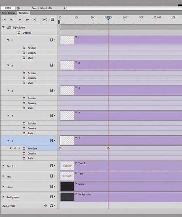Enable the Opacity stopwatch for layer F

tap(24, 53)
